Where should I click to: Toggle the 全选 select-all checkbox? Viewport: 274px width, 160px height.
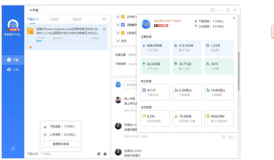pyautogui.click(x=118, y=41)
